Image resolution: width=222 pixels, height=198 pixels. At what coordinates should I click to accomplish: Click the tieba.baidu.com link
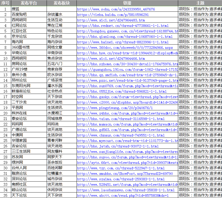pos(113,15)
